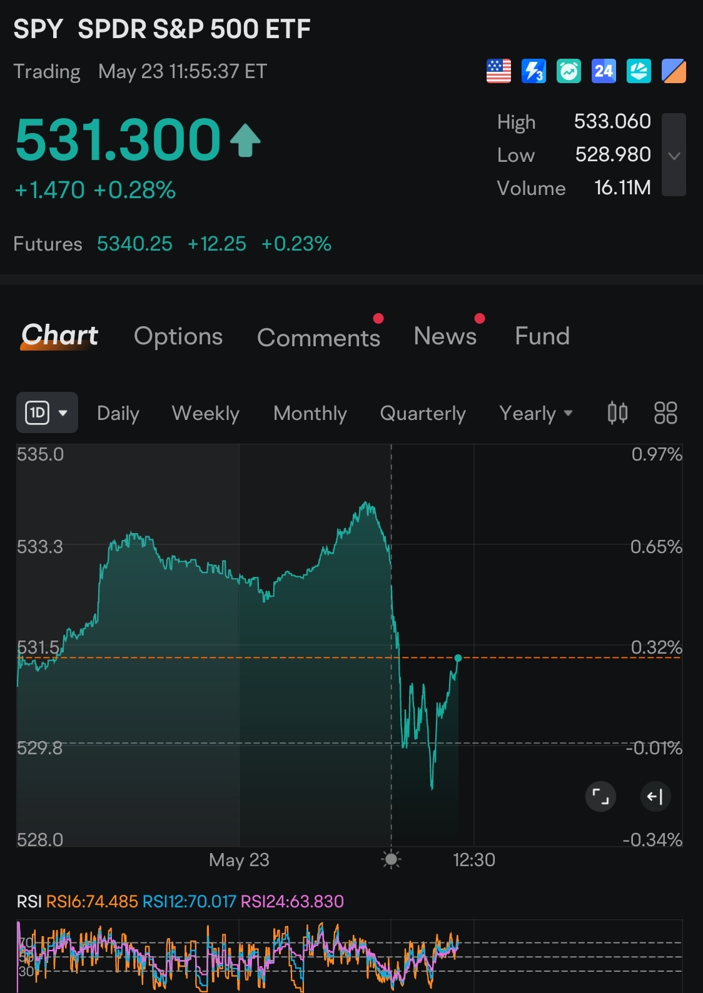Tap the sun marker on time axis
The image size is (703, 993).
tap(392, 860)
